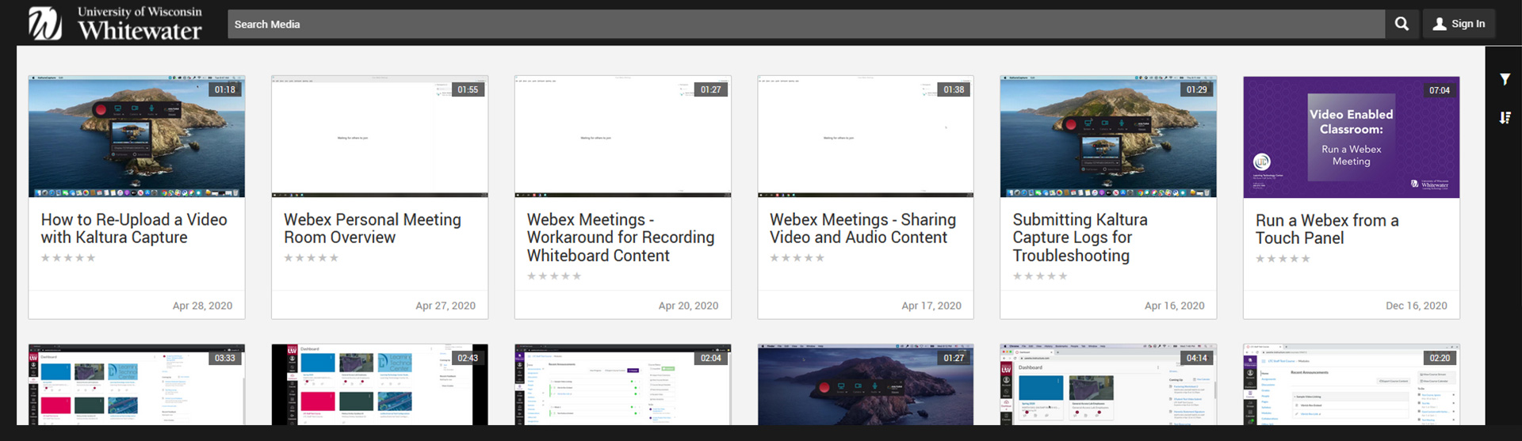Screen dimensions: 1522x441
Task: Rate stars under Run a Webex from Touch Panel
Action: (1283, 258)
